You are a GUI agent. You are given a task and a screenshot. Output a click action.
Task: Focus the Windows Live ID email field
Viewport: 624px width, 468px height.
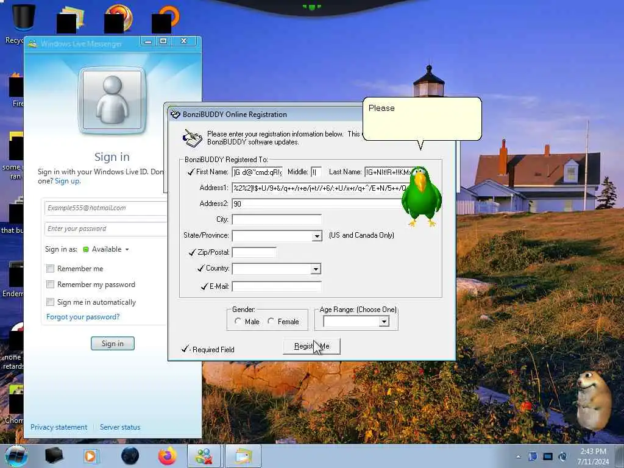point(105,208)
